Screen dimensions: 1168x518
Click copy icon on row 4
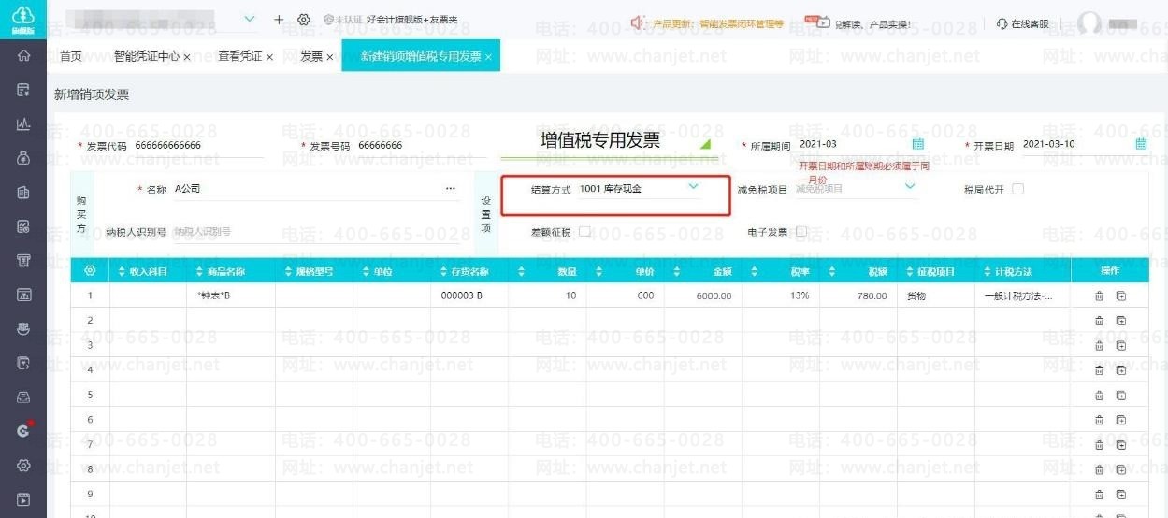click(1120, 370)
